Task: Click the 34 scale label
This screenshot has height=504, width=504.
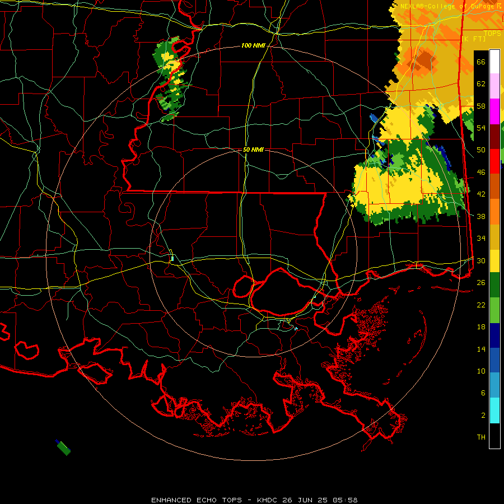Action: 481,238
